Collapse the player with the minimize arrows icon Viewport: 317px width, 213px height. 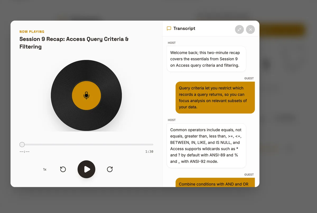pyautogui.click(x=239, y=29)
